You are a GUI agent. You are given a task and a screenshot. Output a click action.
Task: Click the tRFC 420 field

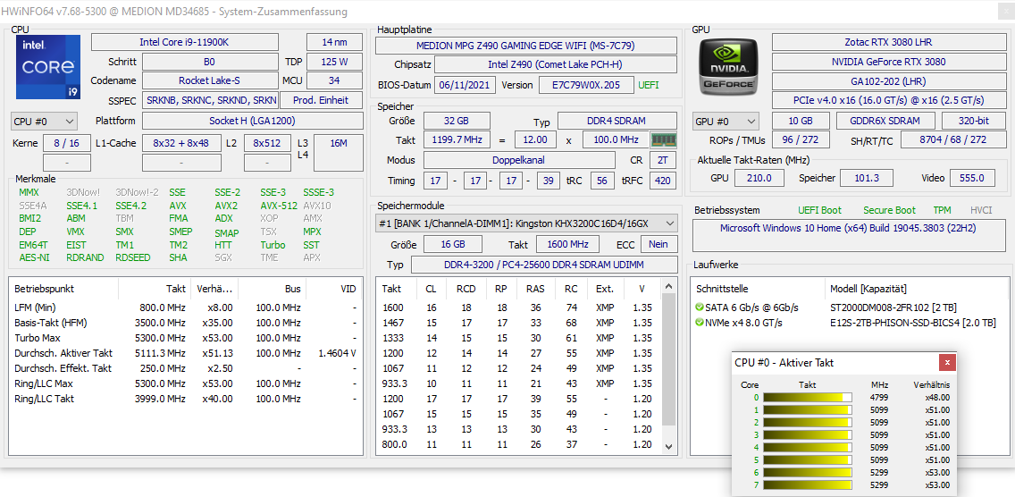[x=662, y=181]
